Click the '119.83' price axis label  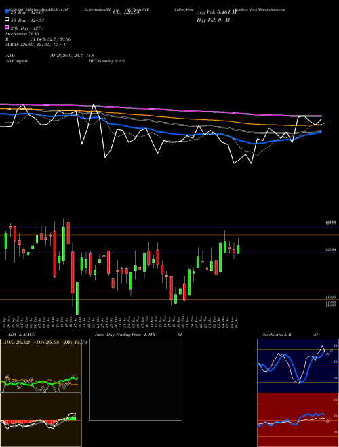[x=331, y=297]
